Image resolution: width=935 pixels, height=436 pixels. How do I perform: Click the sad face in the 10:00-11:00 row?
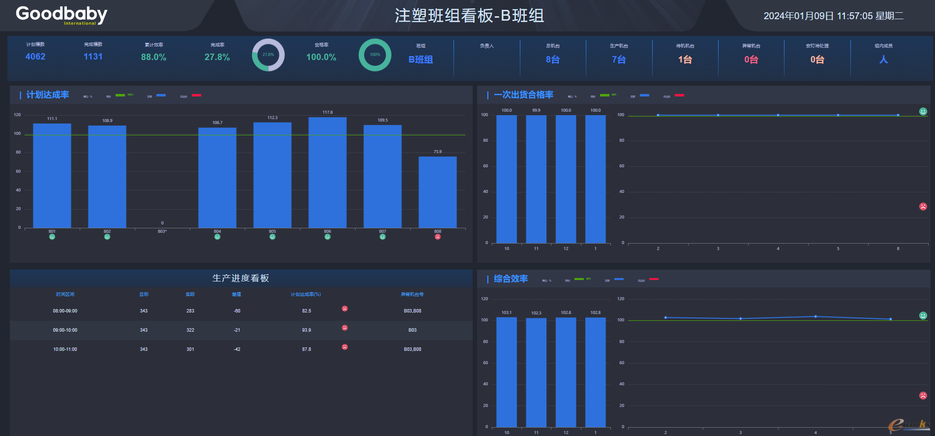345,347
